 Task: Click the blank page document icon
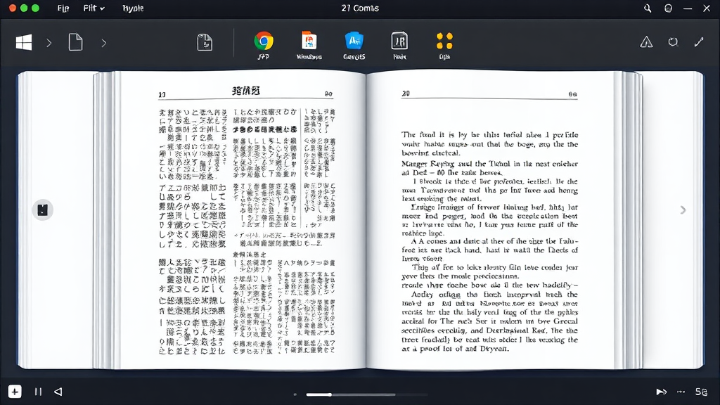coord(75,42)
